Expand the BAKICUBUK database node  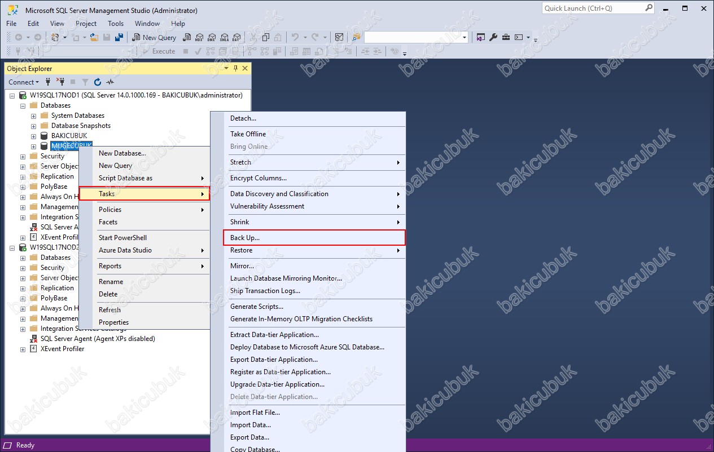click(34, 136)
